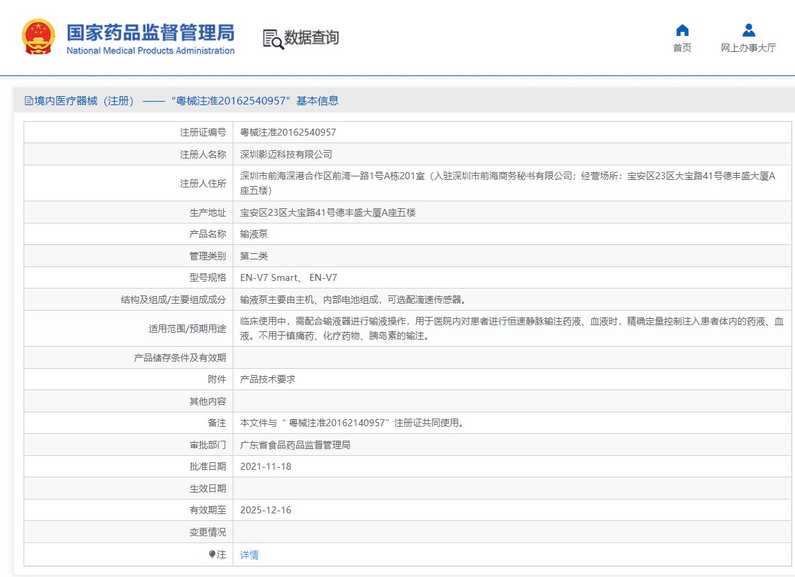Viewport: 795px width, 577px height.
Task: Click the 生产地址 value 宝安区23区大宝路41号
Action: click(328, 212)
